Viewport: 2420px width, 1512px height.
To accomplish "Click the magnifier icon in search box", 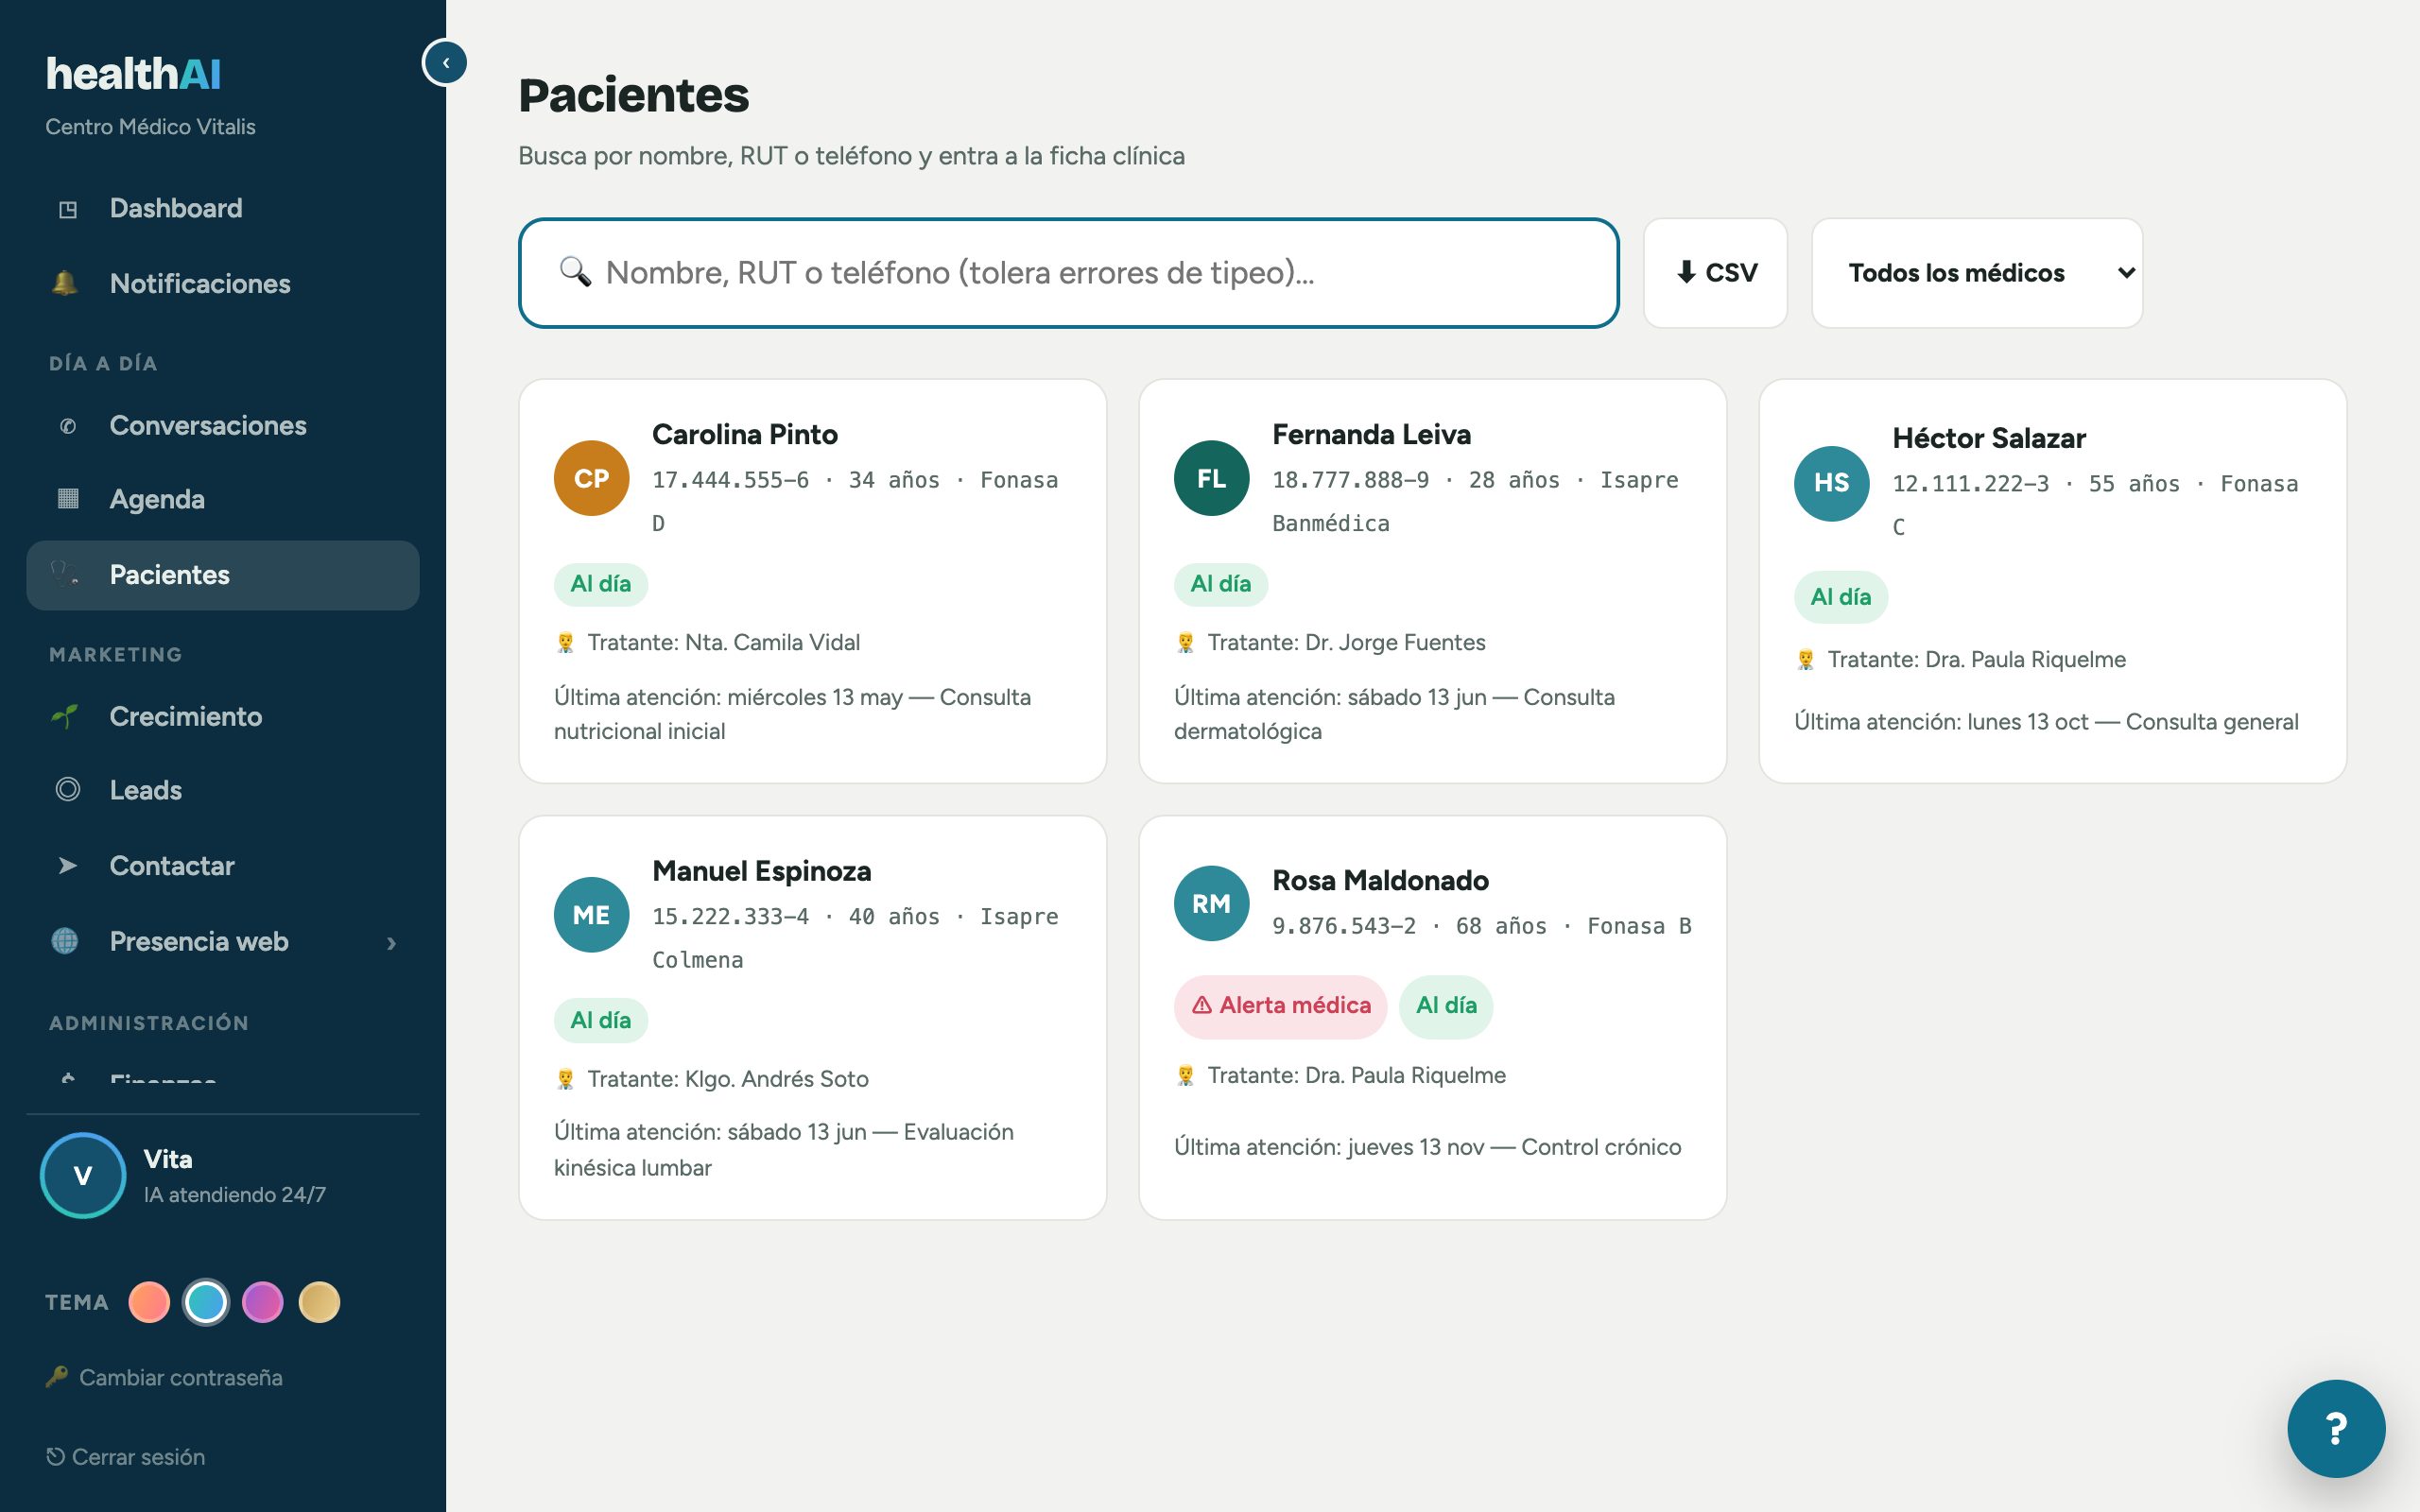I will [575, 272].
